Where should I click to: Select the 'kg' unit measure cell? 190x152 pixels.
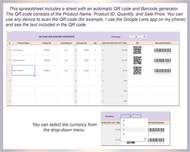[x=66, y=60]
